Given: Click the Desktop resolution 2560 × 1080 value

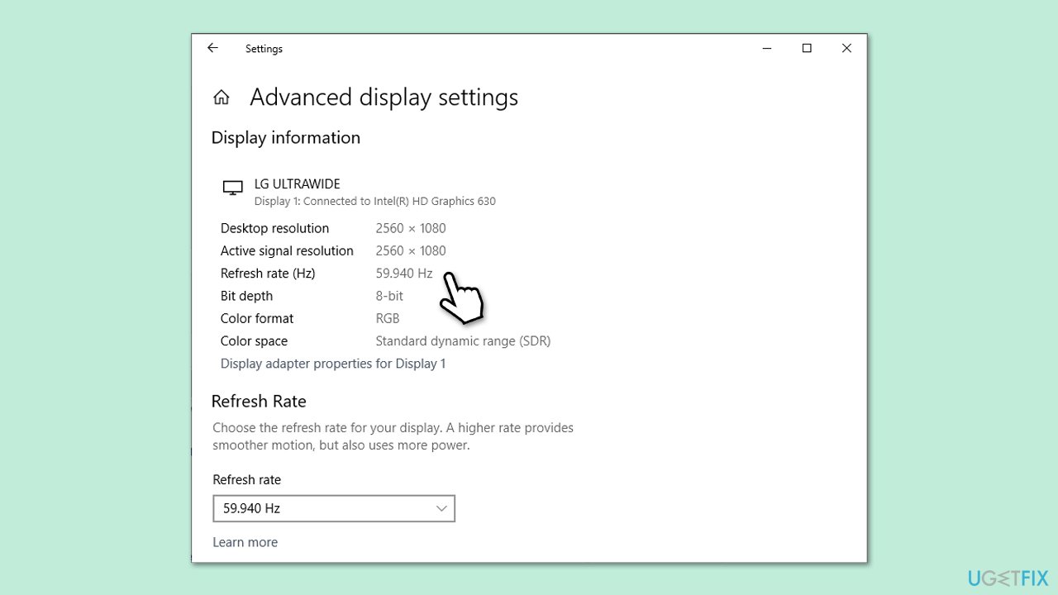Looking at the screenshot, I should coord(410,228).
